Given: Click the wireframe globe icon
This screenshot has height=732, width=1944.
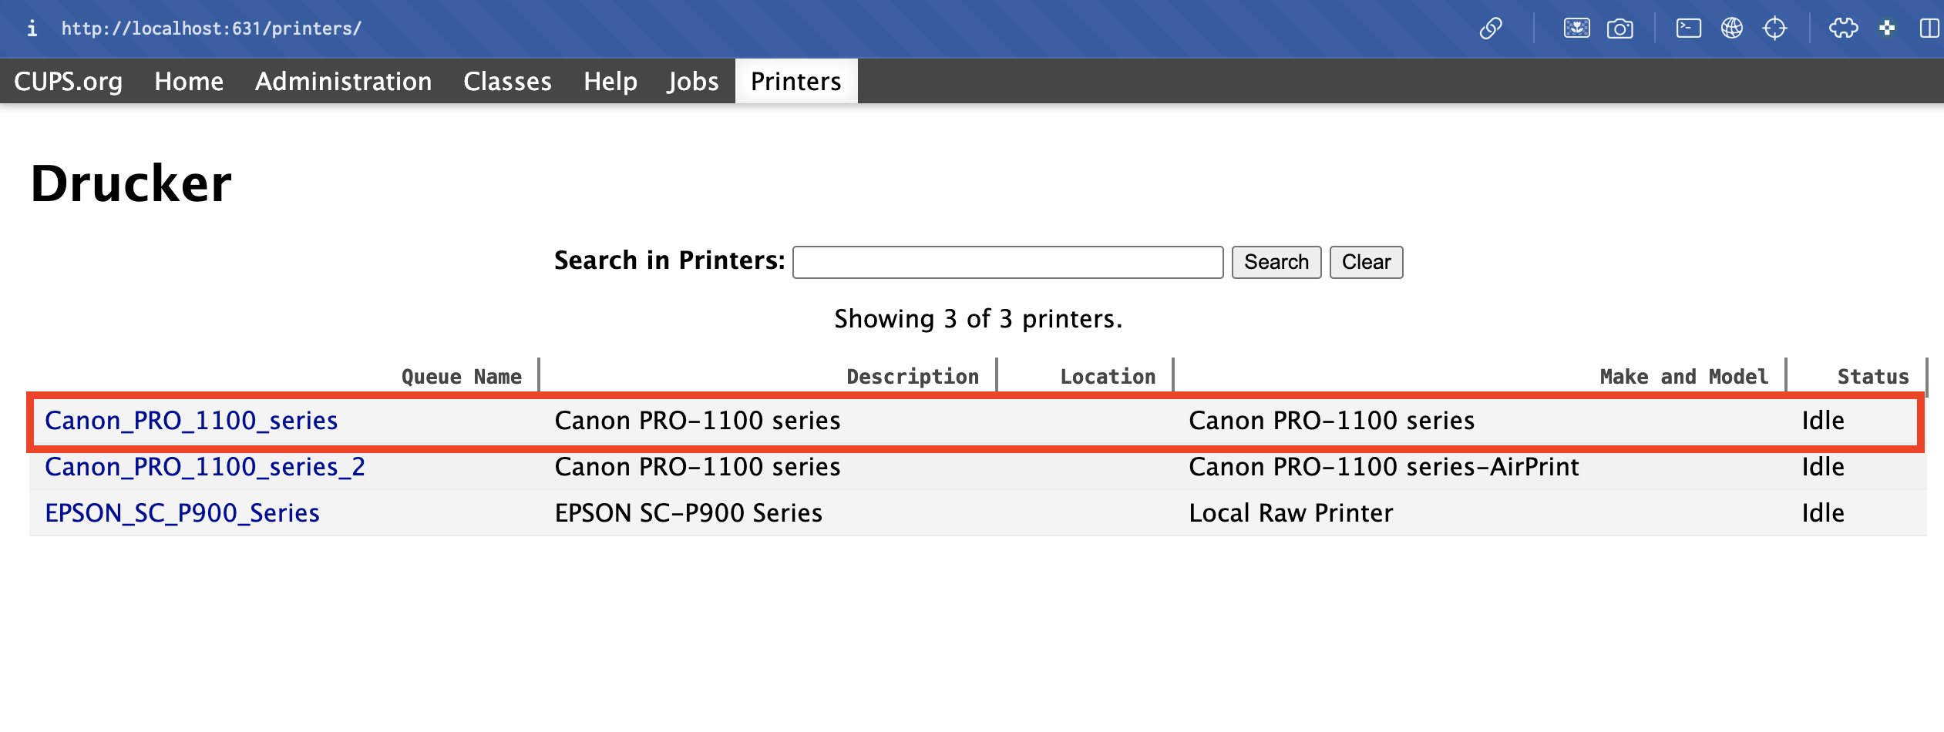Looking at the screenshot, I should point(1731,29).
